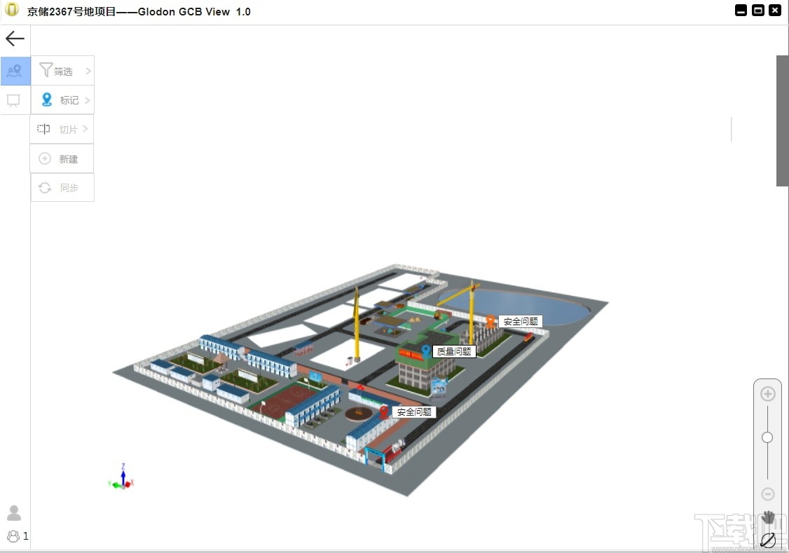Image resolution: width=789 pixels, height=553 pixels.
Task: Click the XYZ axis orientation gizmo
Action: click(121, 477)
